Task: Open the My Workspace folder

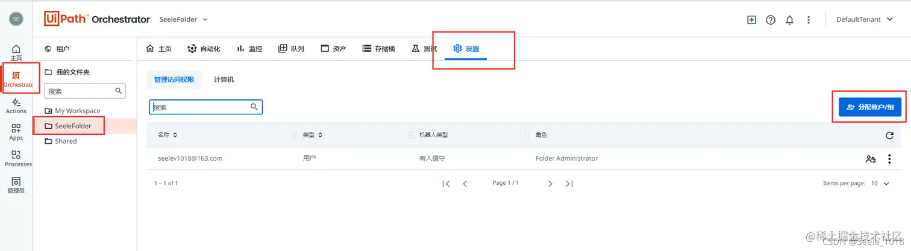Action: click(73, 111)
